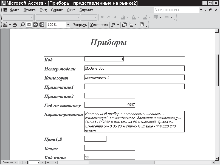Open the Сервис menu
The image size is (220, 165).
57,10
